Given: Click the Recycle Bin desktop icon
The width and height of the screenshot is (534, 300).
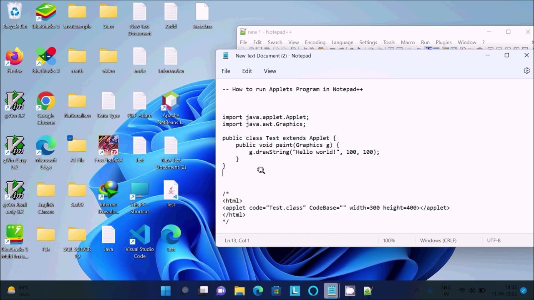Looking at the screenshot, I should pyautogui.click(x=15, y=16).
